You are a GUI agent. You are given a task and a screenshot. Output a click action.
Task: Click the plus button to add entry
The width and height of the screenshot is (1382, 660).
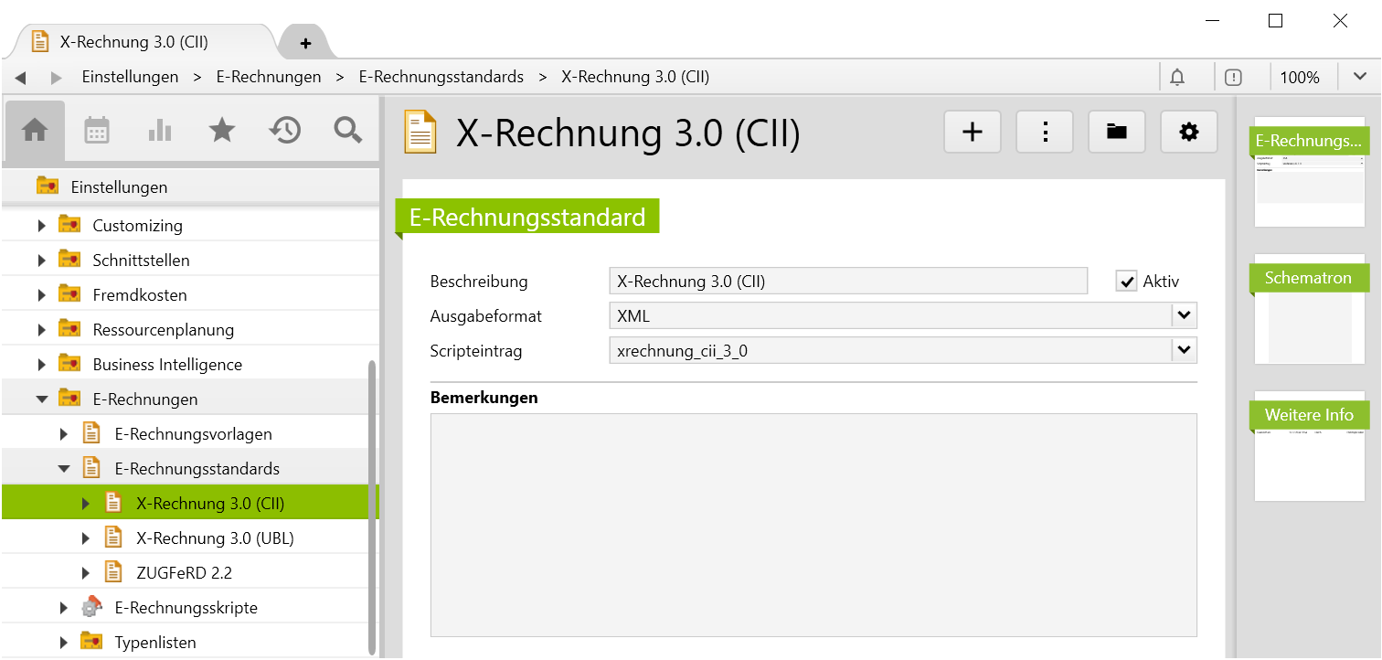click(973, 133)
